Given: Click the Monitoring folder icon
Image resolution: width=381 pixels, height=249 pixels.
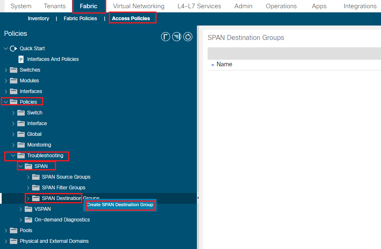Looking at the screenshot, I should coord(21,144).
